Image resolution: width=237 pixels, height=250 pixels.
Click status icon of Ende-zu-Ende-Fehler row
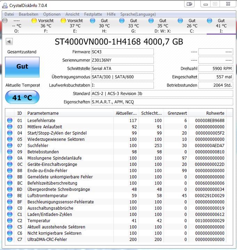[10, 170]
